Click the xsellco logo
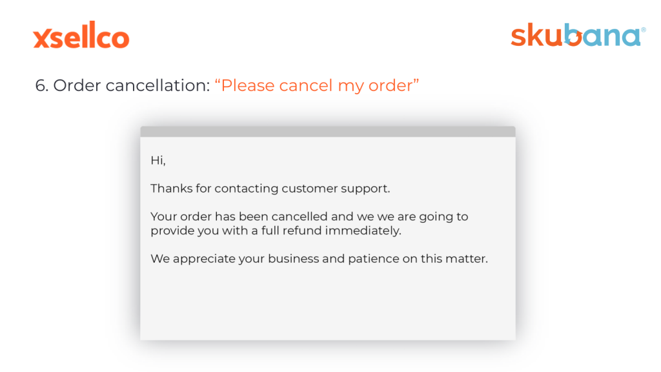The height and width of the screenshot is (372, 661). click(81, 36)
